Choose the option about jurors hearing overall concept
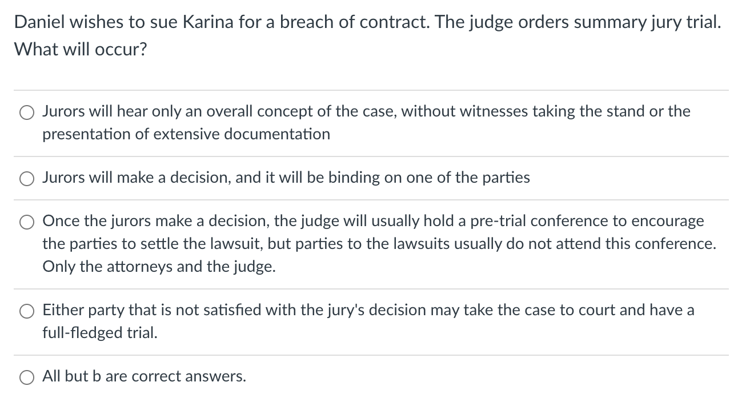This screenshot has width=746, height=410. click(x=26, y=112)
